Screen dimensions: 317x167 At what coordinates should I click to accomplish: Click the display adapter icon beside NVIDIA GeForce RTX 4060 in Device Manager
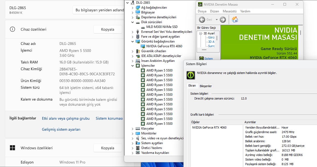pos(143,46)
